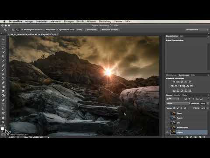Viewport: 210px width, 158px height.
Task: Select the Pen tool
Action: 3,100
